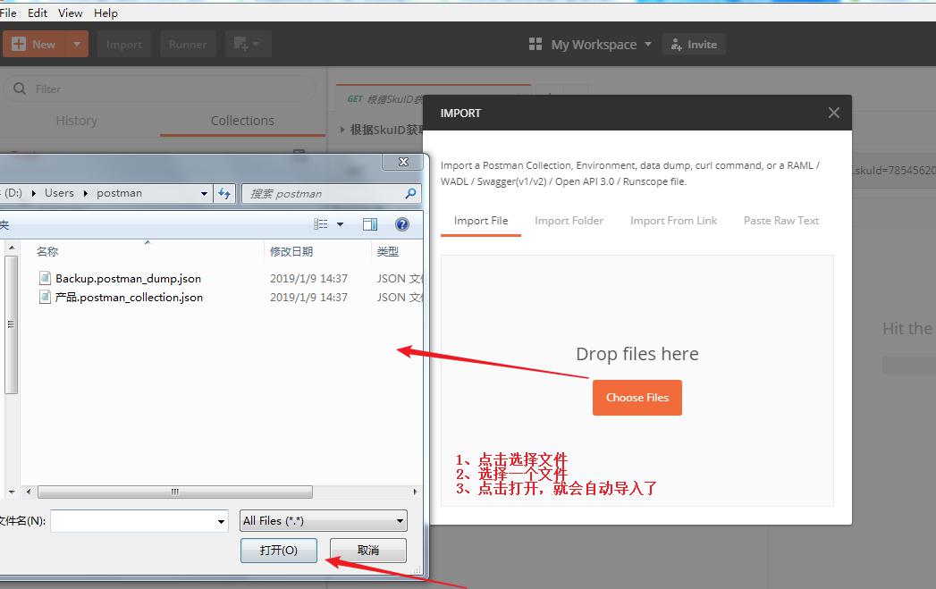This screenshot has width=936, height=589.
Task: Click the 取消 cancel button
Action: click(x=367, y=550)
